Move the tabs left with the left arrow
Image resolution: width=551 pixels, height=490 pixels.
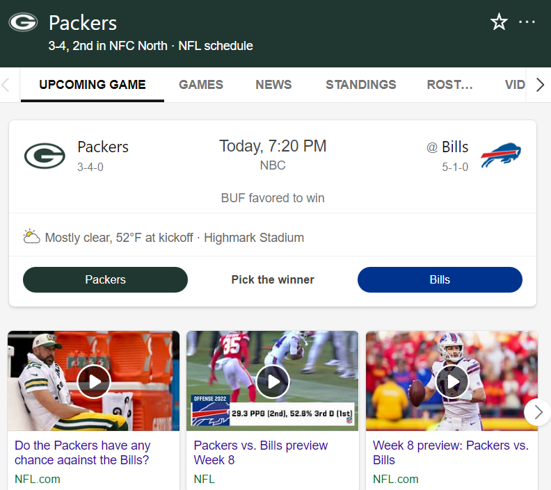tap(6, 85)
